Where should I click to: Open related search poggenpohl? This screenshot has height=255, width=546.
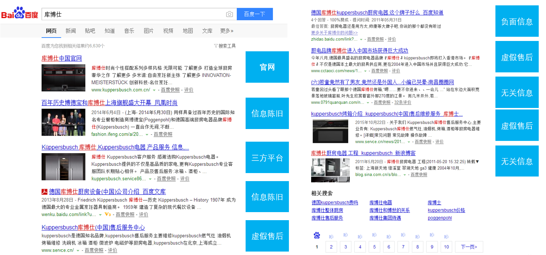point(440,218)
